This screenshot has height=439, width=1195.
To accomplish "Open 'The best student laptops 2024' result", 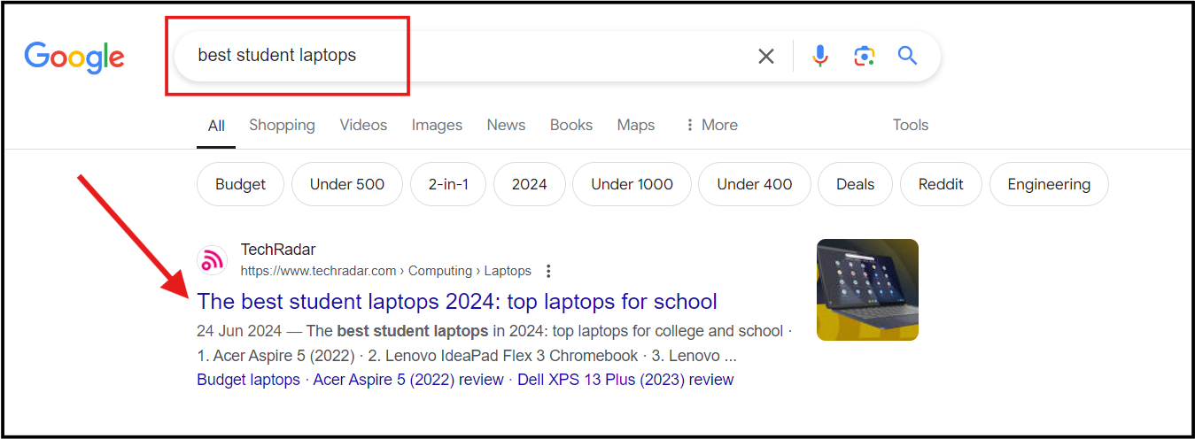I will (x=457, y=301).
